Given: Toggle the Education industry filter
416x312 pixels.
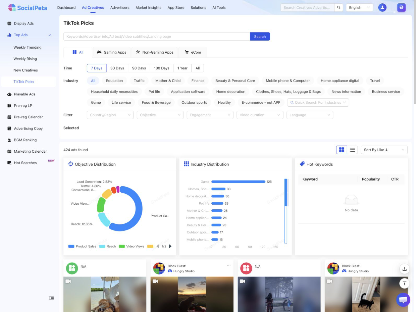Looking at the screenshot, I should click(114, 81).
